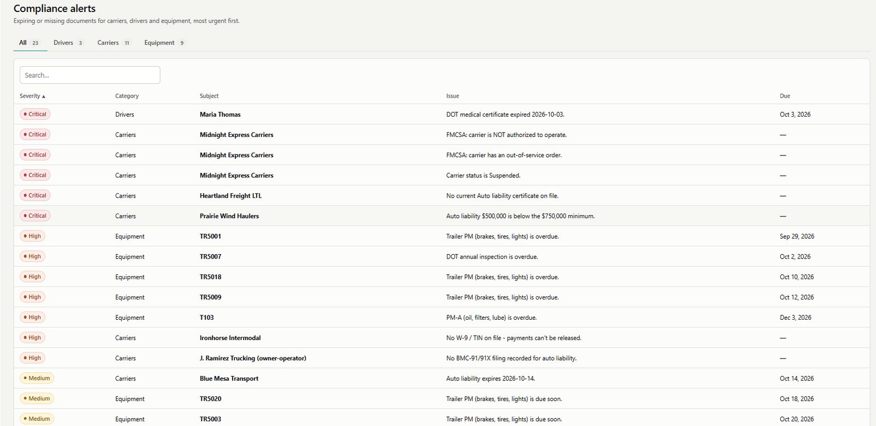Open the T103 PM-A overdue alert
Viewport: 876px width, 426px height.
[441, 318]
